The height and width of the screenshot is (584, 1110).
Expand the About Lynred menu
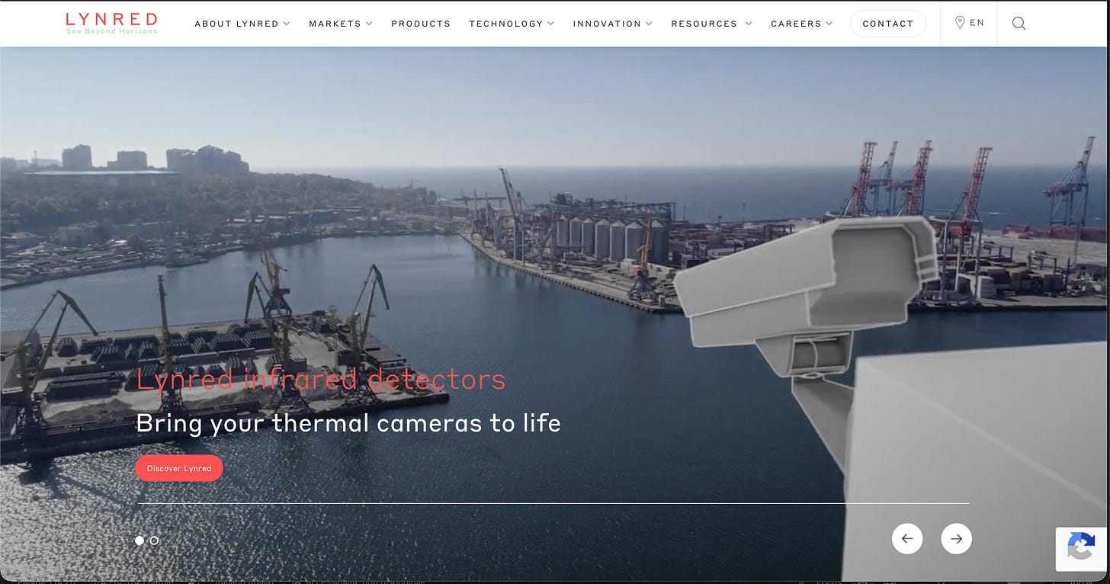click(242, 24)
